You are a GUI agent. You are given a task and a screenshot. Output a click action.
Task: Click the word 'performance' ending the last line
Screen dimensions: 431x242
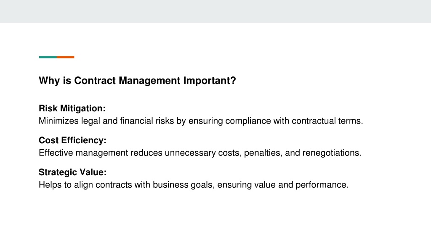pyautogui.click(x=321, y=185)
